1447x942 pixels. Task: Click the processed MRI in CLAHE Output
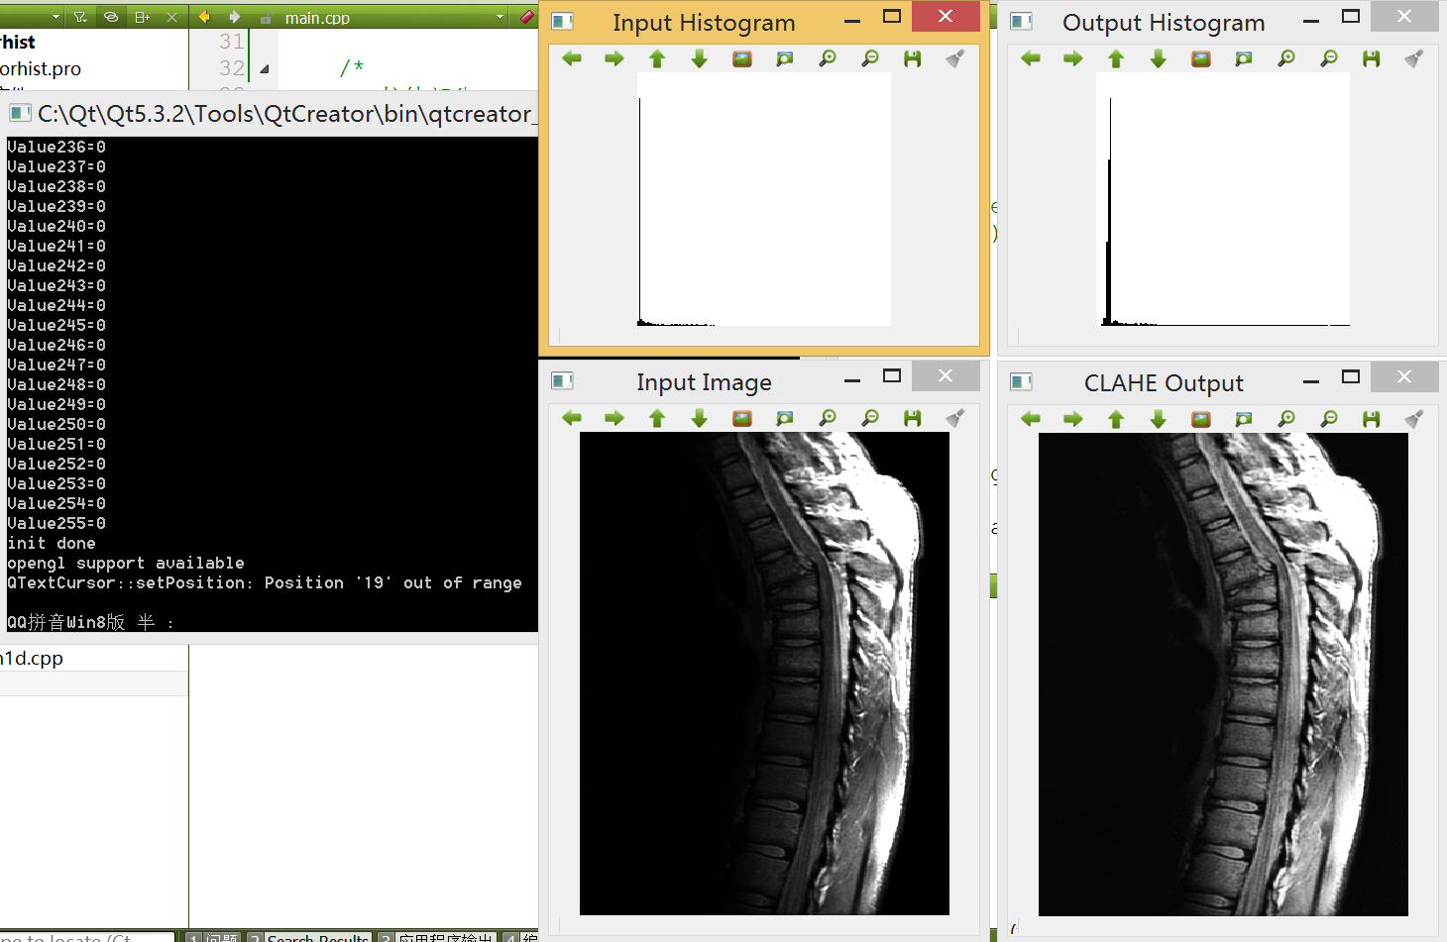(1223, 675)
